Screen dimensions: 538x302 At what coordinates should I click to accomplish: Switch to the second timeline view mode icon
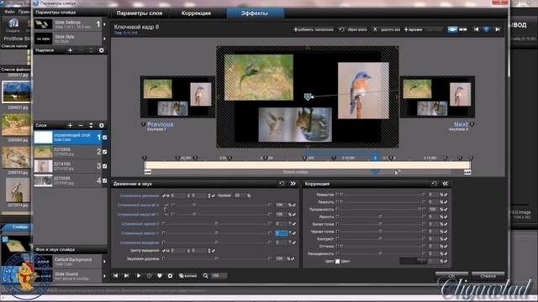click(x=463, y=29)
